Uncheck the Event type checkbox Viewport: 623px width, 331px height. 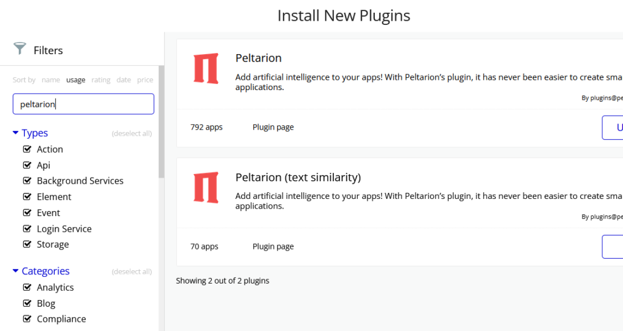point(27,212)
